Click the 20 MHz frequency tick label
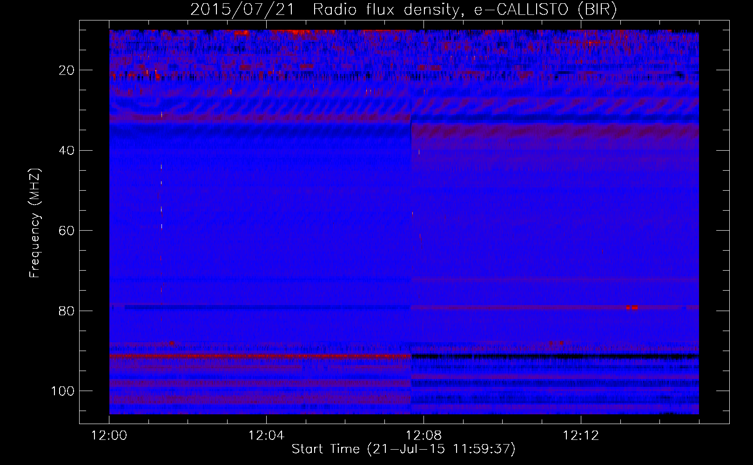The width and height of the screenshot is (753, 465). click(x=66, y=71)
